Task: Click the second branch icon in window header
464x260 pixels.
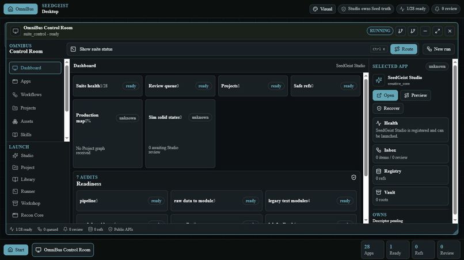Action: pyautogui.click(x=413, y=30)
